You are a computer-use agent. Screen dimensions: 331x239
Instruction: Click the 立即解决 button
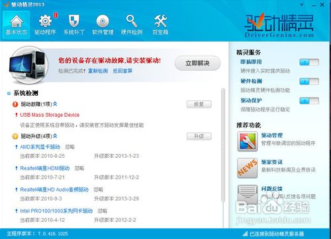(197, 63)
